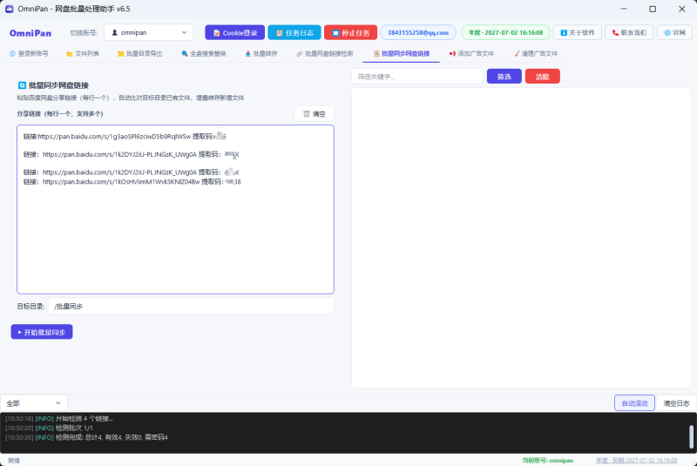Click the app icon in title bar
697x466 pixels.
[10, 9]
